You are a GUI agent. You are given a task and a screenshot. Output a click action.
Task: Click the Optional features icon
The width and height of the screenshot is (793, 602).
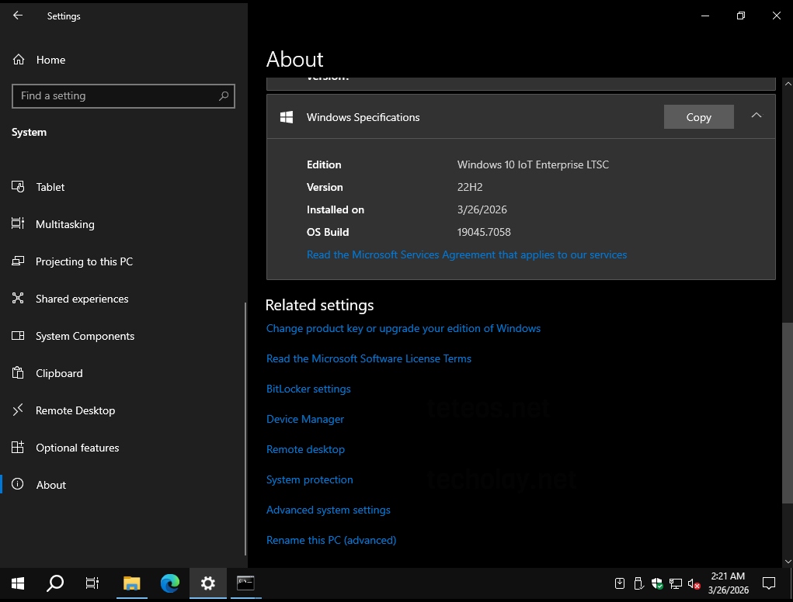[18, 448]
